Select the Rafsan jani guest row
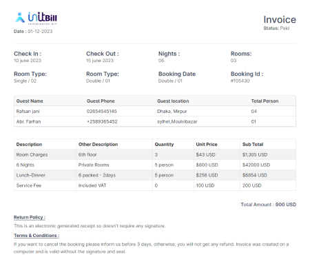The width and height of the screenshot is (310, 255). click(x=155, y=111)
